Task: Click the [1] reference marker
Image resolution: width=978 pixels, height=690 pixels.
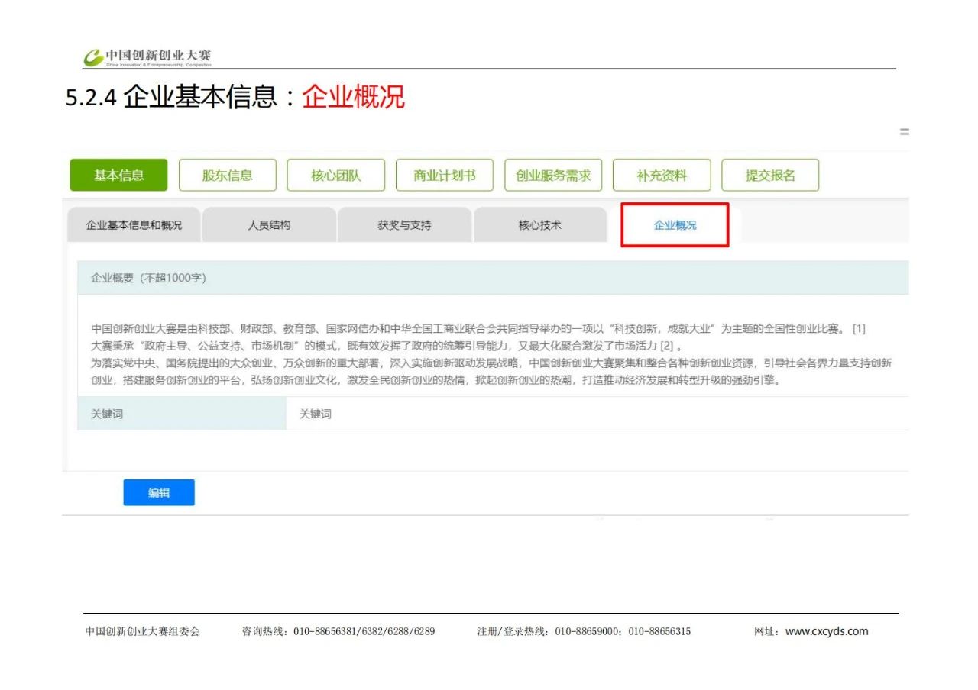Action: pos(859,329)
